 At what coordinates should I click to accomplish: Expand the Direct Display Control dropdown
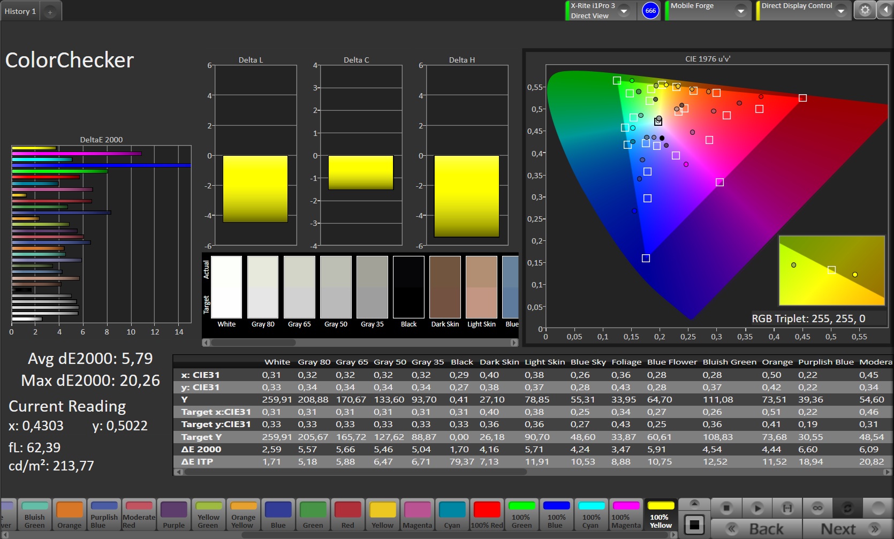coord(841,11)
